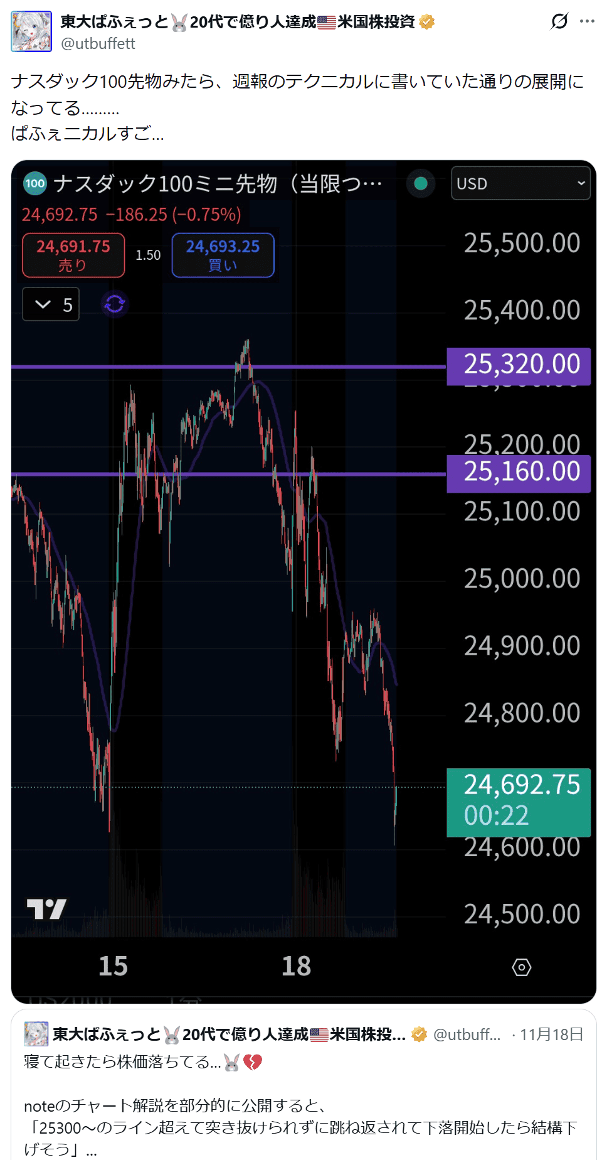The image size is (602, 1160).
Task: Open chart settings hexagon icon
Action: pyautogui.click(x=521, y=967)
